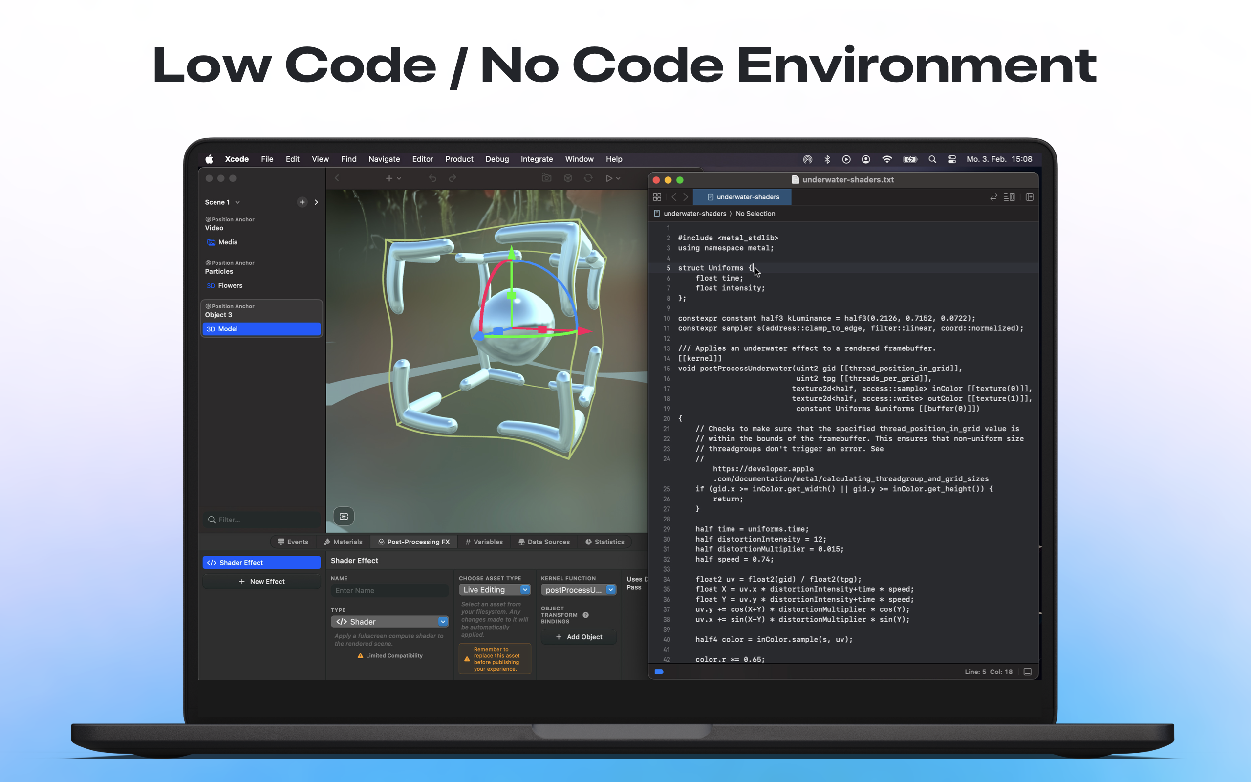Go back with the toolbar back arrow
Screen dimensions: 1251x782
click(337, 178)
